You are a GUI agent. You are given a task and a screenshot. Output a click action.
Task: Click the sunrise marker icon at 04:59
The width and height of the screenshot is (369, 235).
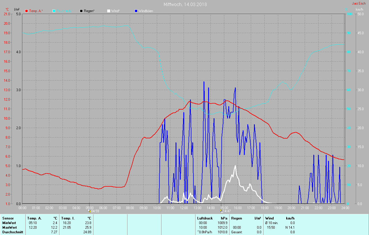[89, 211]
